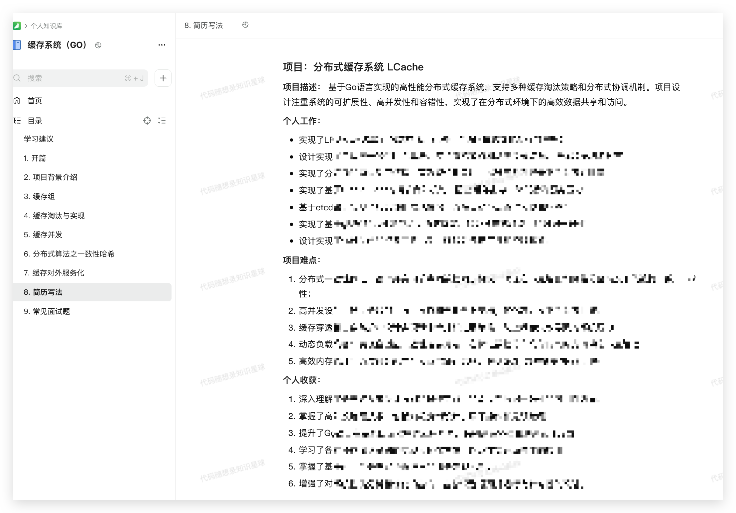The image size is (736, 513).
Task: Open the three-dot more menu in sidebar
Action: pyautogui.click(x=162, y=45)
